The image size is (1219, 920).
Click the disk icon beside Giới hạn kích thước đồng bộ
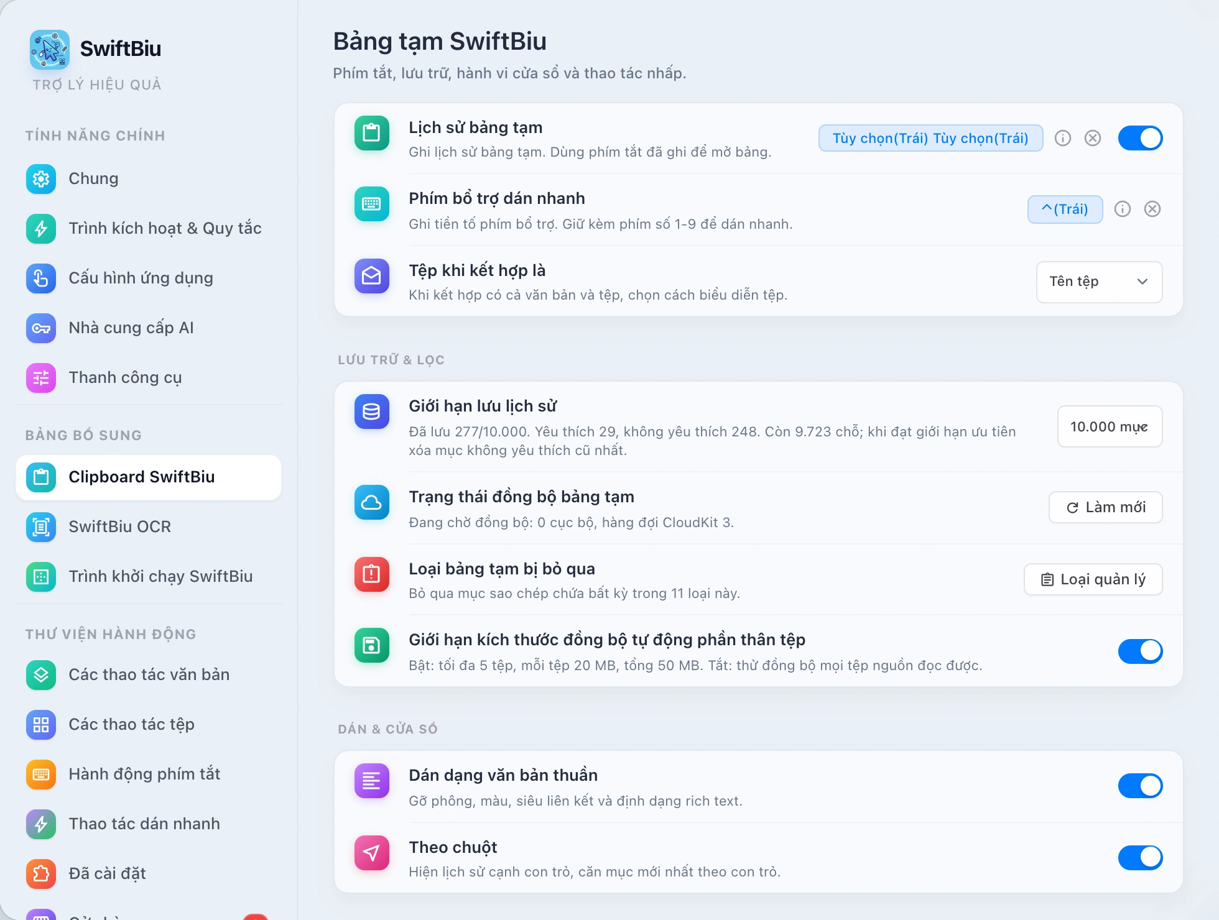[x=372, y=645]
